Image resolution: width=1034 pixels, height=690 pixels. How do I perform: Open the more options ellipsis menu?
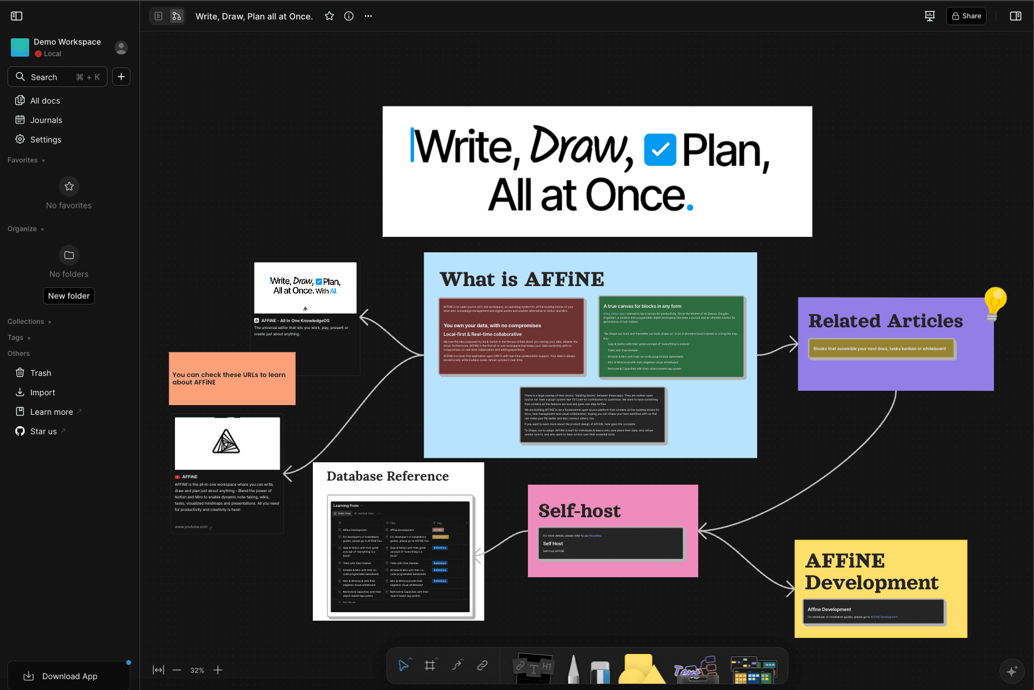coord(368,16)
